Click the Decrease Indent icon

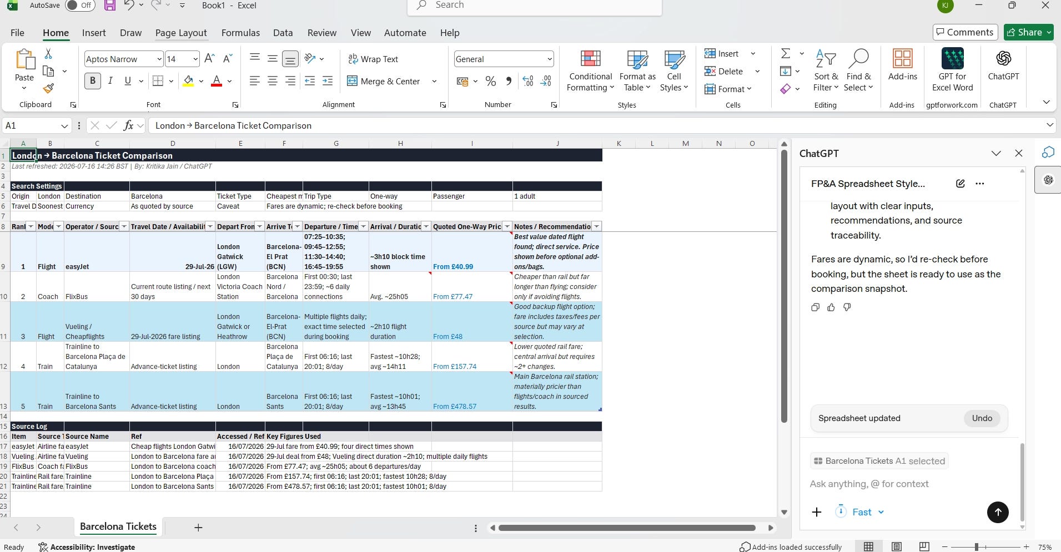310,81
